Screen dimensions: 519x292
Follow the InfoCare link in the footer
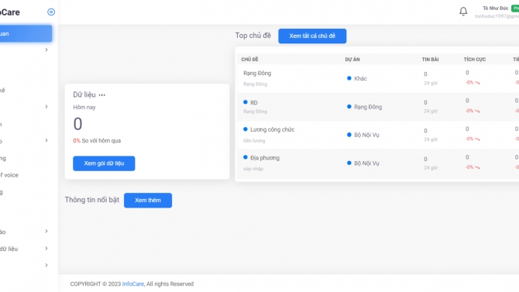pos(133,284)
